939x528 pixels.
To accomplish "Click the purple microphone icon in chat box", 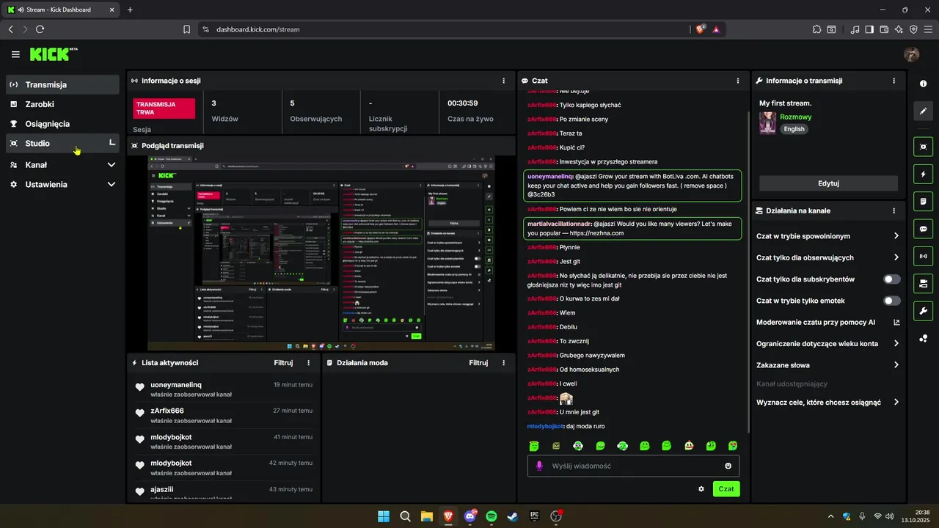I will pos(539,466).
